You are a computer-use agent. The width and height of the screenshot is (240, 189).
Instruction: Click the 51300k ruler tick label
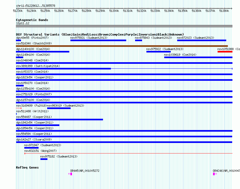[114, 11]
